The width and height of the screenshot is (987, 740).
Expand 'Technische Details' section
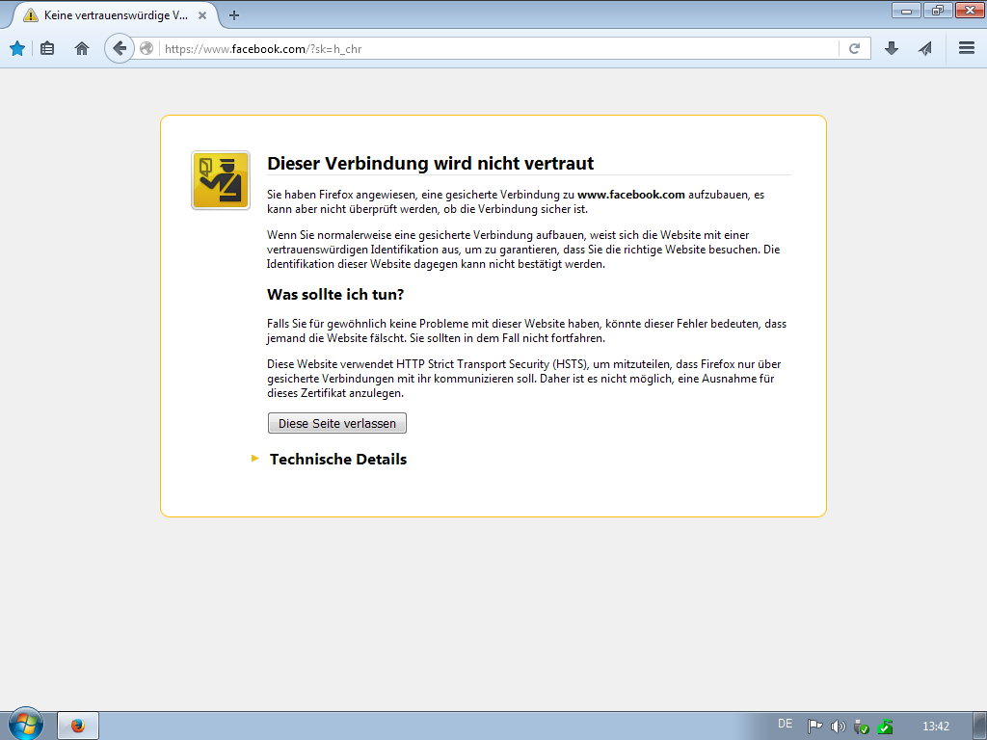[338, 460]
